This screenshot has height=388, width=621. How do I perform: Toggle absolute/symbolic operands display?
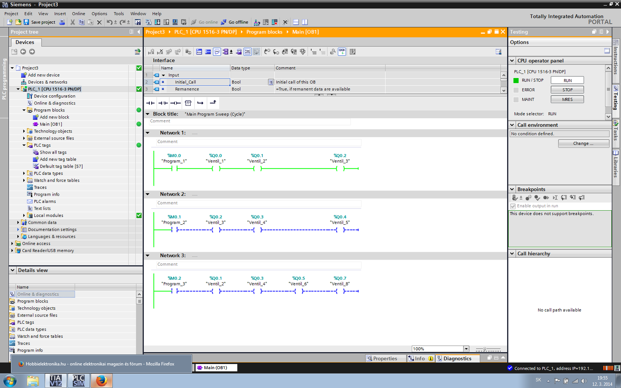(x=226, y=52)
